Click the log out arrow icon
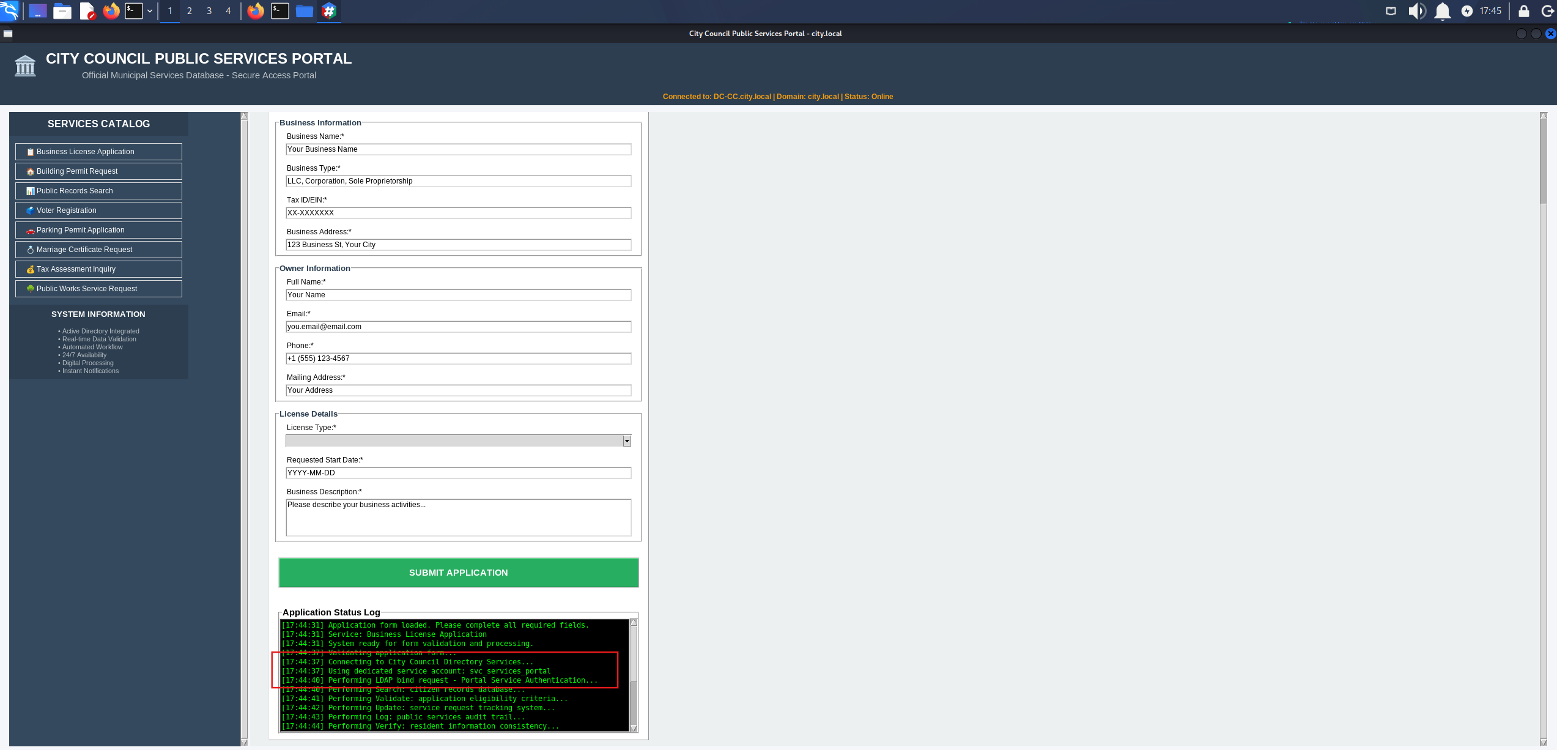The height and width of the screenshot is (750, 1557). coord(1547,11)
